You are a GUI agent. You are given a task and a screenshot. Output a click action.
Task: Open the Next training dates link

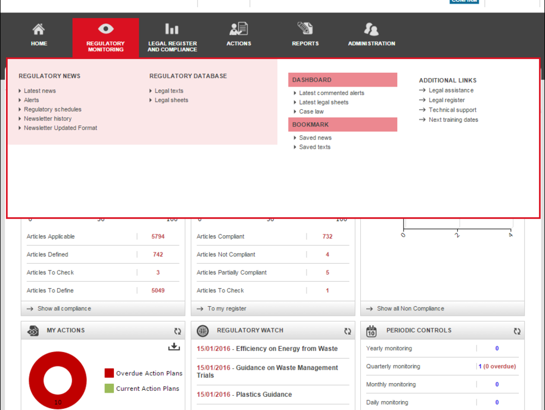[x=453, y=120]
